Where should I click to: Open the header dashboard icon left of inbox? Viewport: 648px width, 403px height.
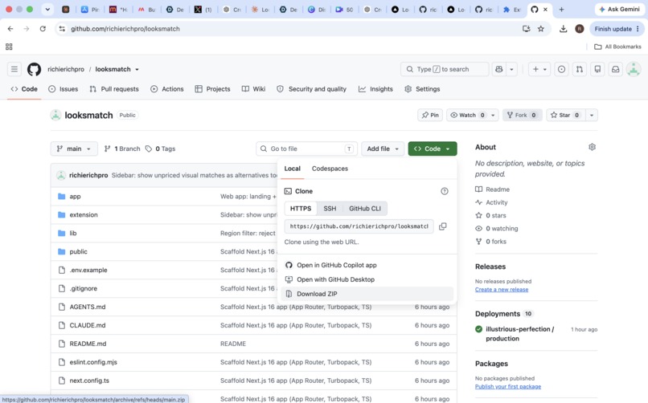click(597, 69)
